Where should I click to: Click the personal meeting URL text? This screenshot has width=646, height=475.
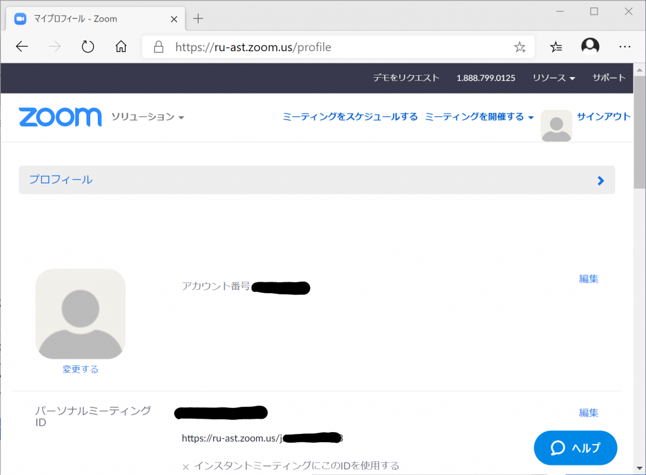click(262, 438)
